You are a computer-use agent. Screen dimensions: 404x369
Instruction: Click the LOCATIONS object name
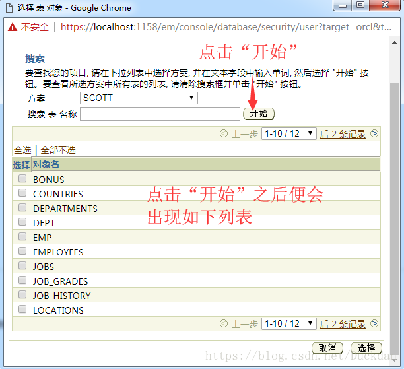point(58,310)
